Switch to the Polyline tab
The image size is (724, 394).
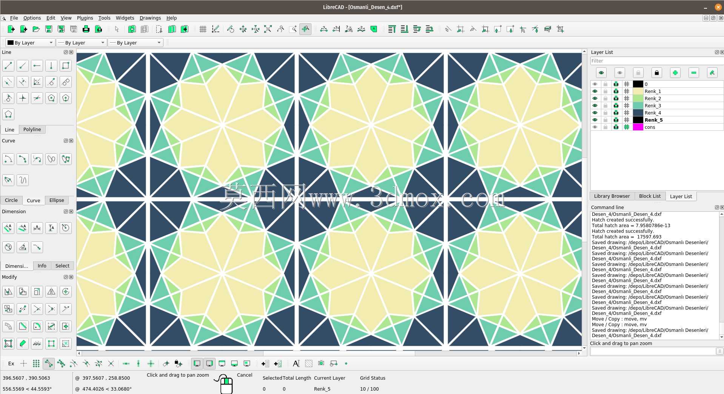click(x=32, y=129)
